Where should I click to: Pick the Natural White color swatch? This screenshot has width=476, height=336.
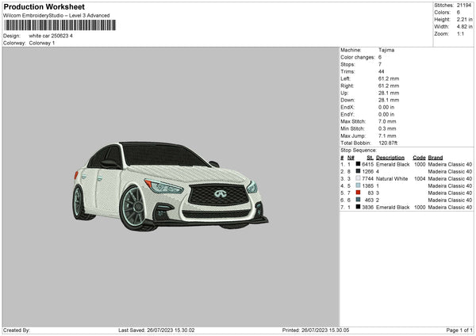click(359, 178)
